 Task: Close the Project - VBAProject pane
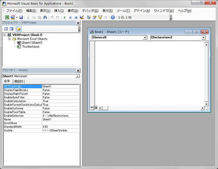click(78, 23)
